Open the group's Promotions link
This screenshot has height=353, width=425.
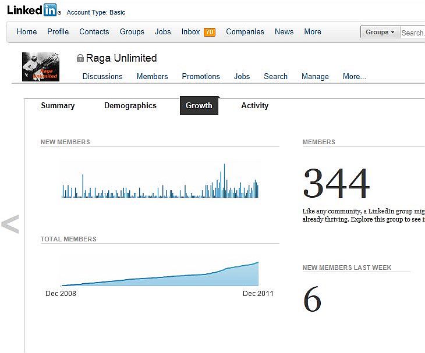click(201, 76)
